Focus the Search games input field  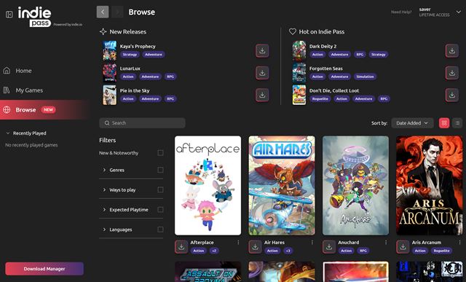142,123
